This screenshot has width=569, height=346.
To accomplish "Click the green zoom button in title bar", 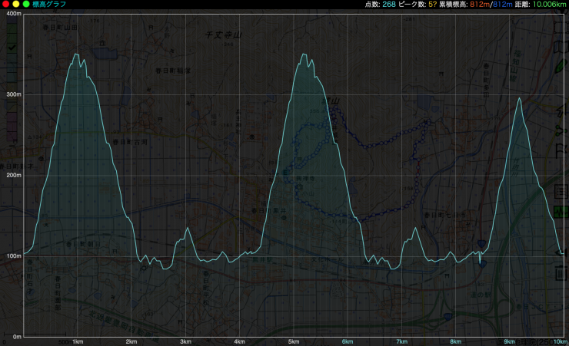I will point(25,5).
